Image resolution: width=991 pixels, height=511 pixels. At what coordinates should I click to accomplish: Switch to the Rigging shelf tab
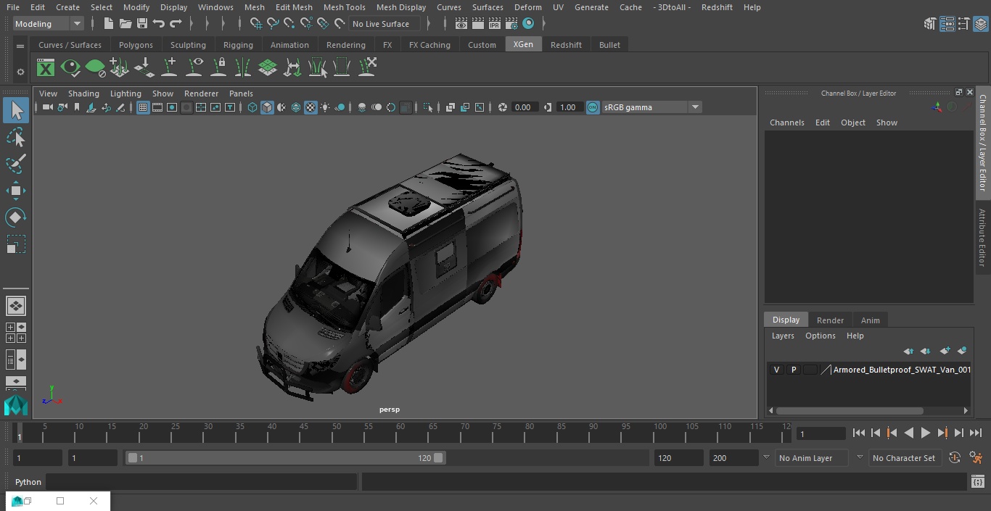(x=238, y=45)
